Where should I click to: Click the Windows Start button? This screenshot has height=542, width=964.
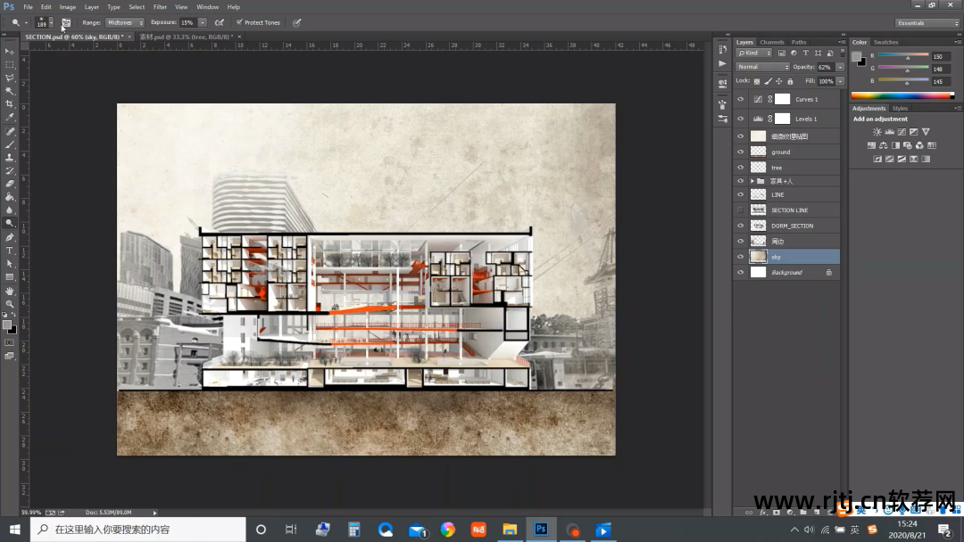click(15, 530)
